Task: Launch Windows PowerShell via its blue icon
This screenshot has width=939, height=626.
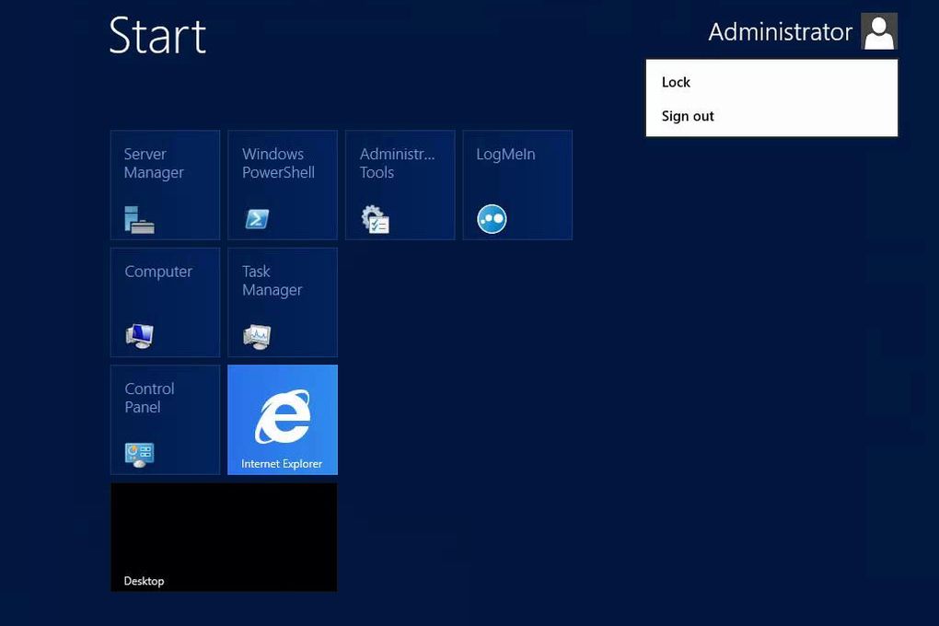Action: click(257, 219)
